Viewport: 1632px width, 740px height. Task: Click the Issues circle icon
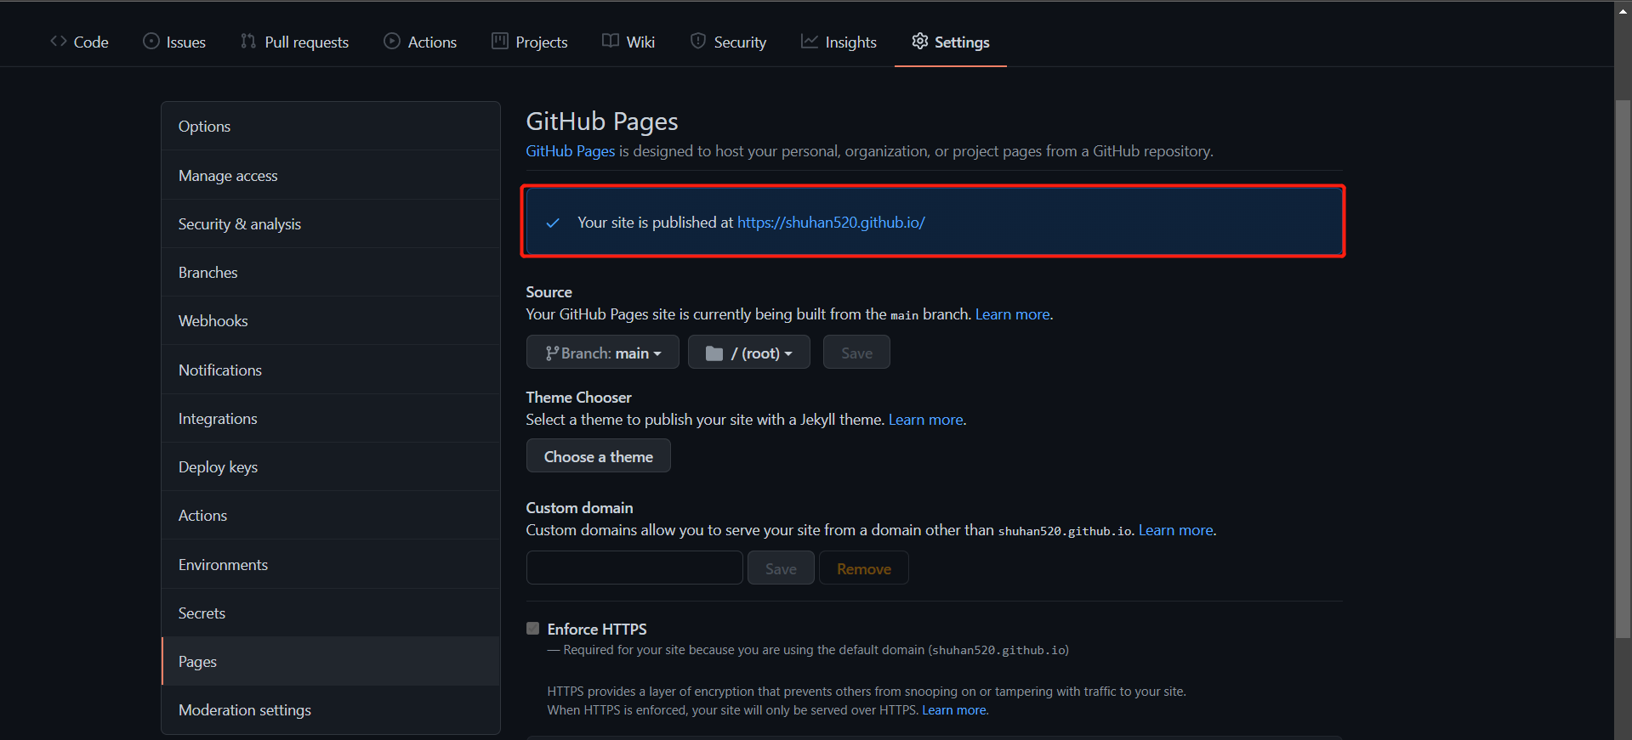(151, 41)
